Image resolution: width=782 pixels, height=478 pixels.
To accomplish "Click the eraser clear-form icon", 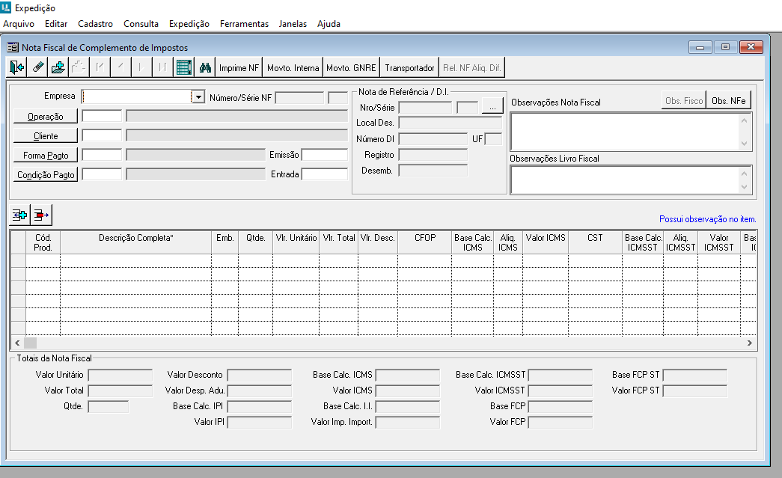I will tap(37, 67).
